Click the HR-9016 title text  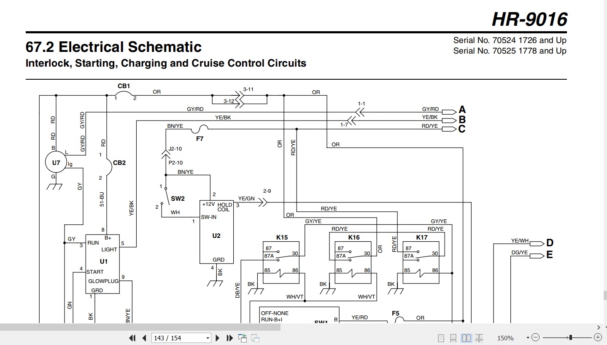530,19
